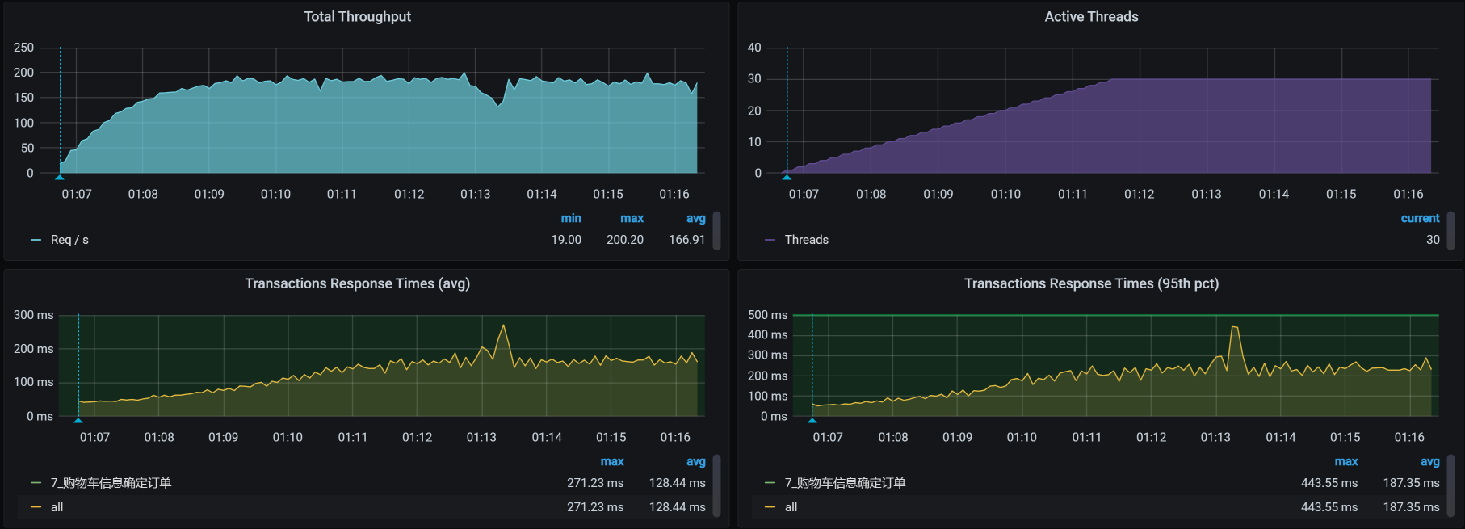The width and height of the screenshot is (1465, 529).
Task: Click annotation marker in 95th pct chart
Action: click(812, 420)
